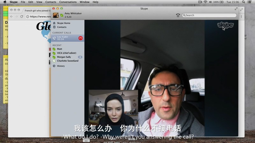The width and height of the screenshot is (255, 143).
Task: Open the Skype dial pad icon
Action: coord(178,15)
